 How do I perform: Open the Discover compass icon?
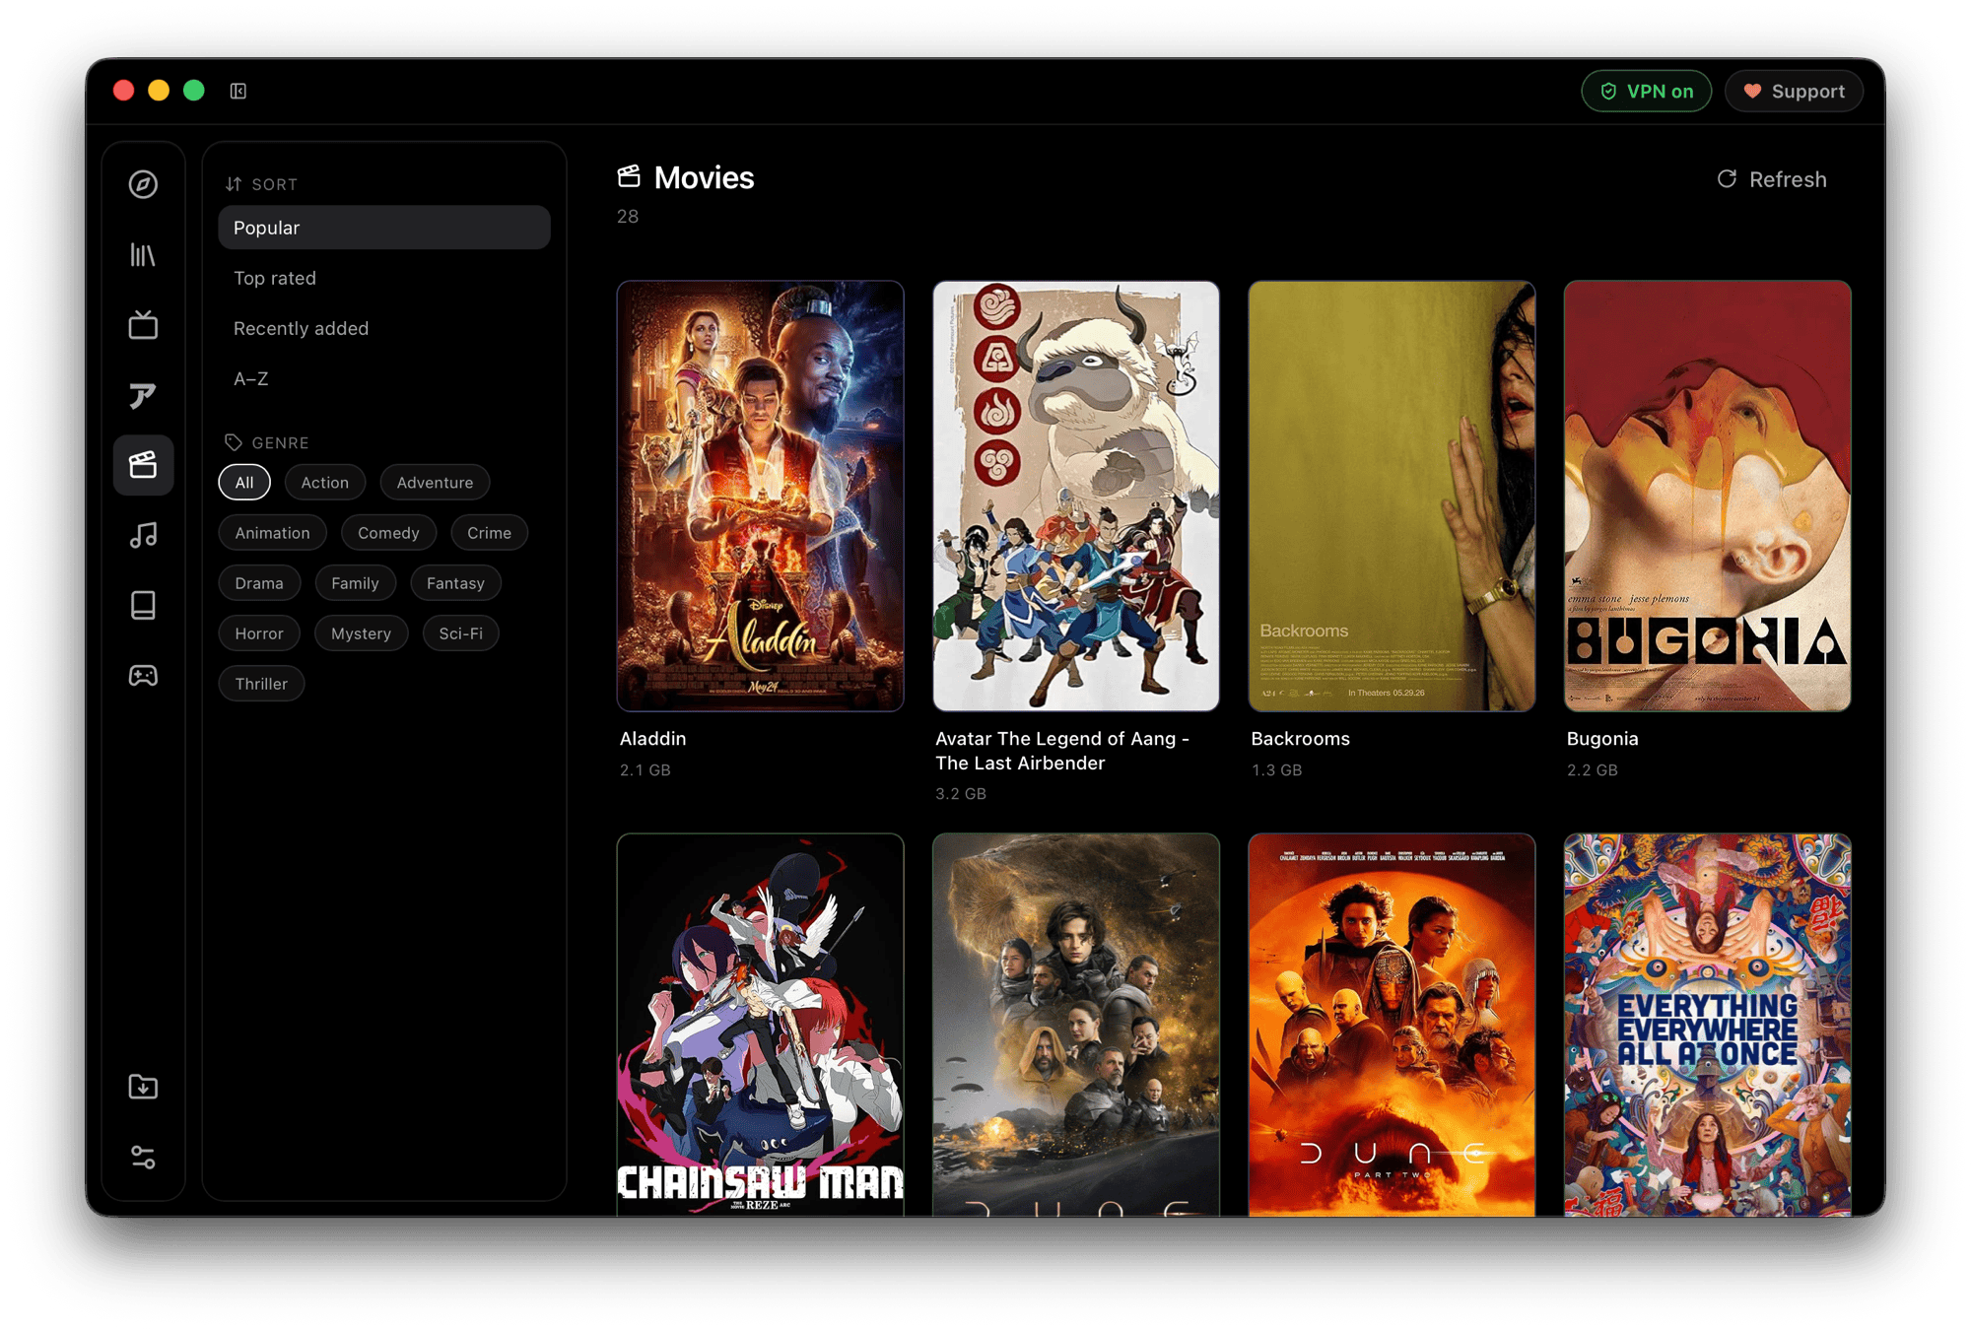click(144, 184)
